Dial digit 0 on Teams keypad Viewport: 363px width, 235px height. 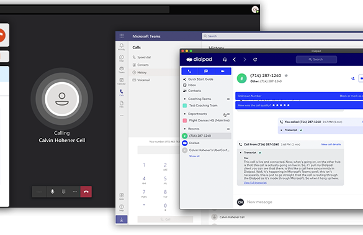tap(165, 206)
